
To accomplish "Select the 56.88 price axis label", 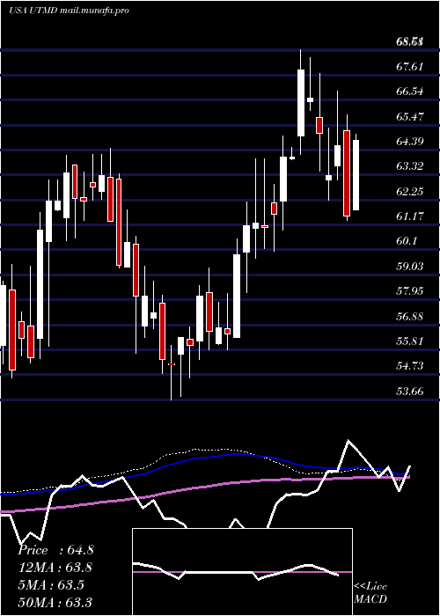I will [x=410, y=317].
